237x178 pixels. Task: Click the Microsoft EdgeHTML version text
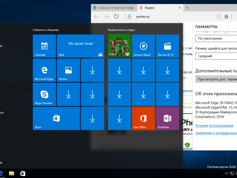click(216, 108)
